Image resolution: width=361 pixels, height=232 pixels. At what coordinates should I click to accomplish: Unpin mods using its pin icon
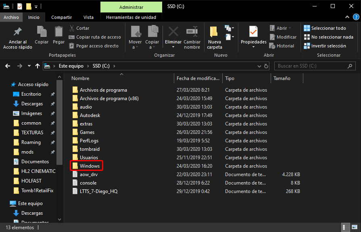tap(53, 152)
